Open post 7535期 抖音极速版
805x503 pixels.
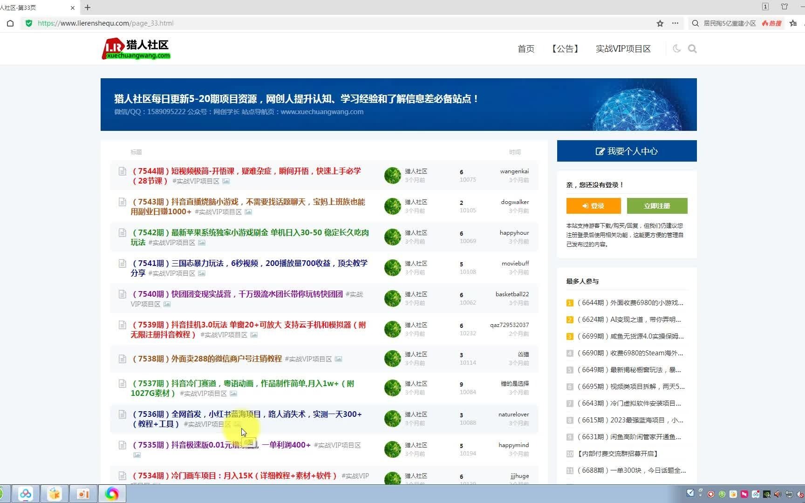221,445
